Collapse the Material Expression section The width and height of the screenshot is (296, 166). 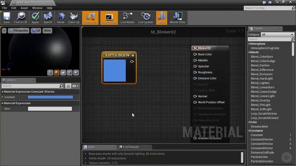[2, 103]
